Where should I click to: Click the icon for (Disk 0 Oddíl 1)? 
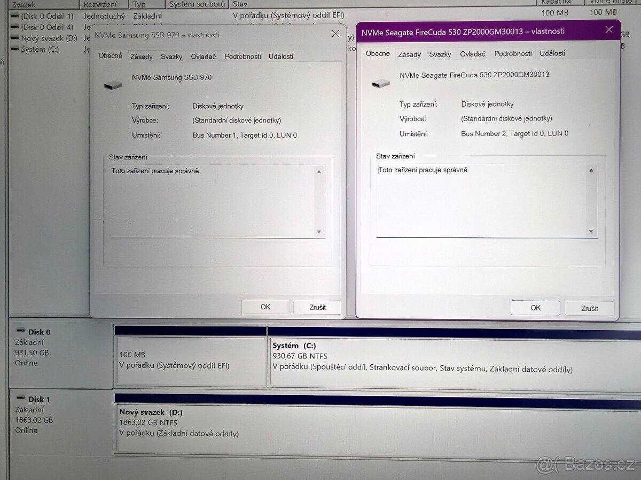point(14,15)
